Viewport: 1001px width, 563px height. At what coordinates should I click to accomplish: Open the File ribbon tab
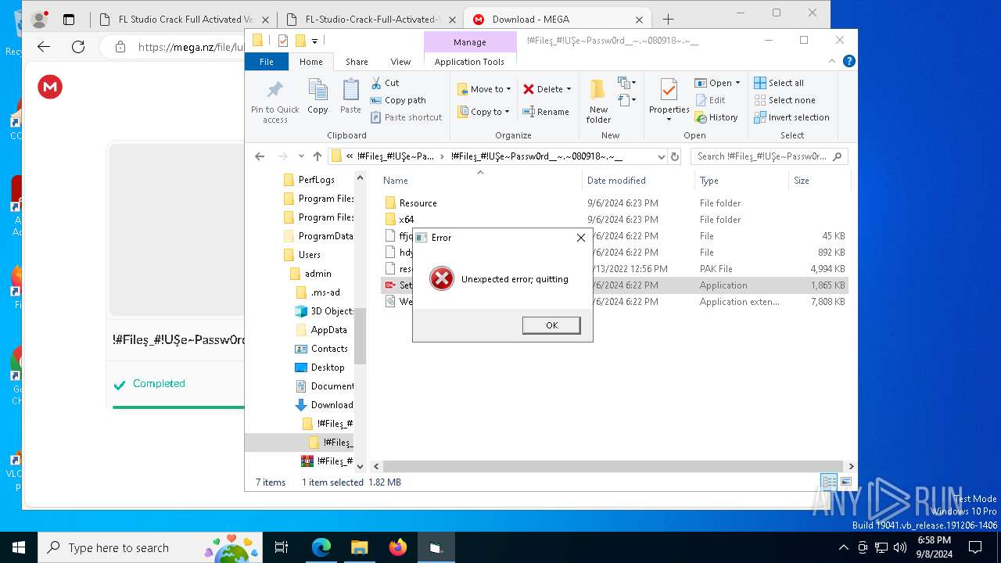click(267, 62)
